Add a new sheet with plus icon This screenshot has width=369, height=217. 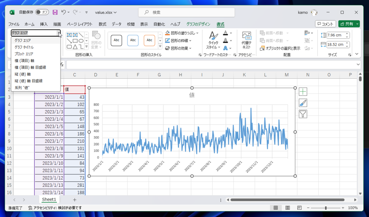74,200
